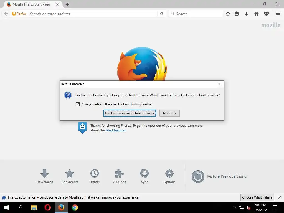Open the network tray icon
Screen dimensions: 284x213
pos(242,207)
